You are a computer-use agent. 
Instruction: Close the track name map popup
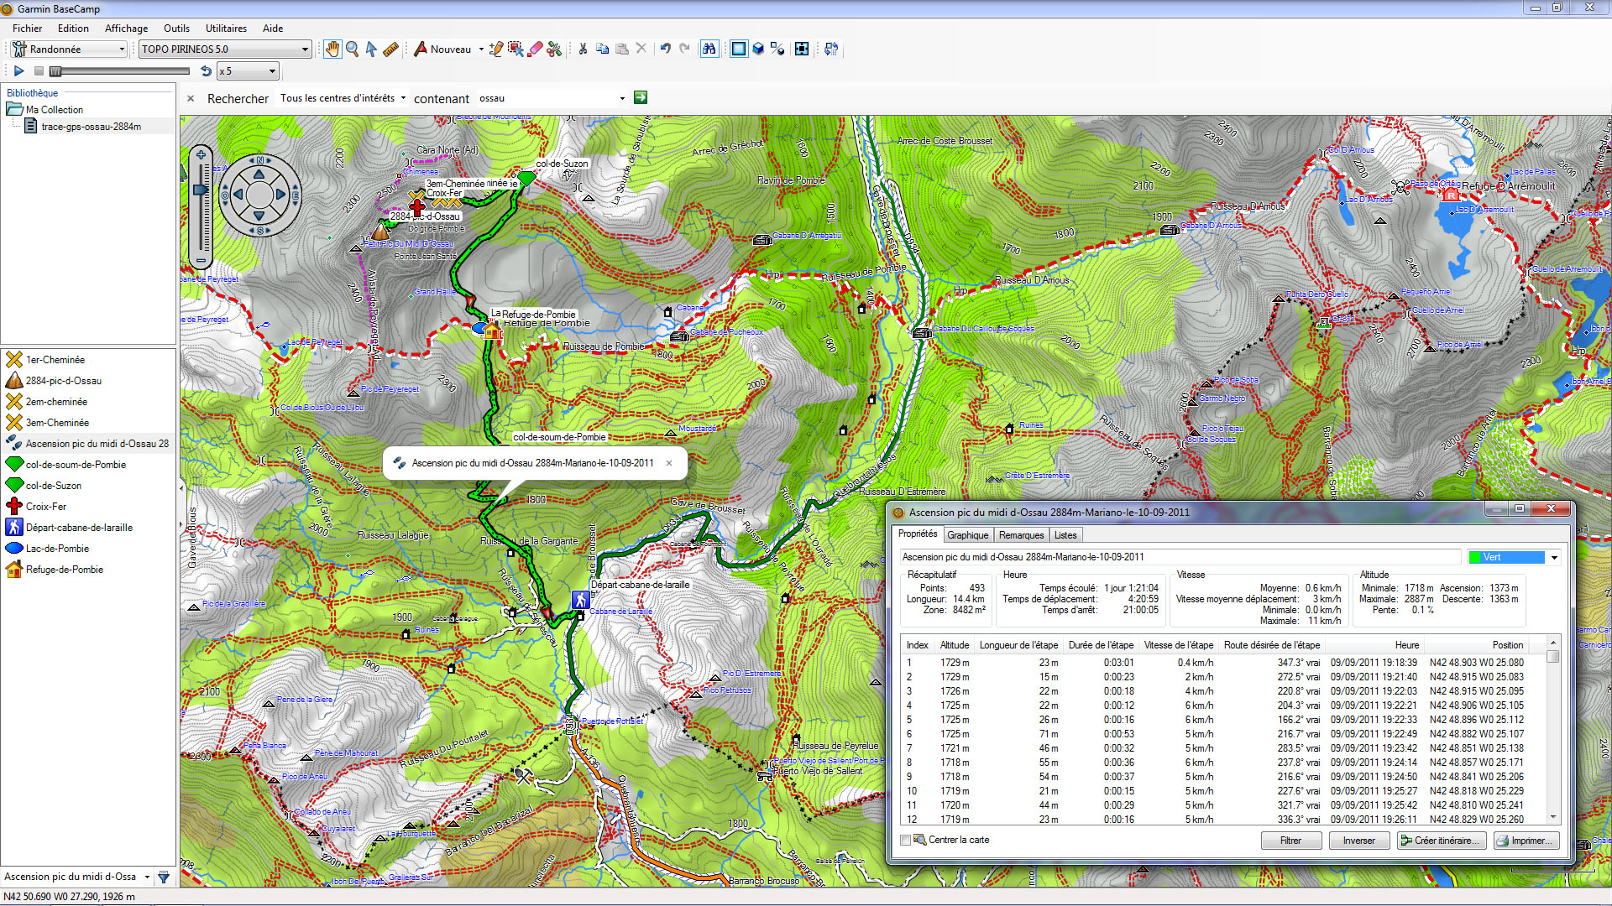click(x=669, y=463)
